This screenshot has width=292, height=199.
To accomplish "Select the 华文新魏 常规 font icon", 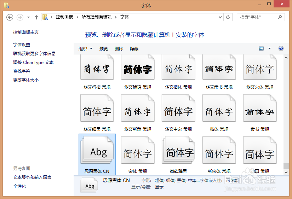I will point(138,108).
